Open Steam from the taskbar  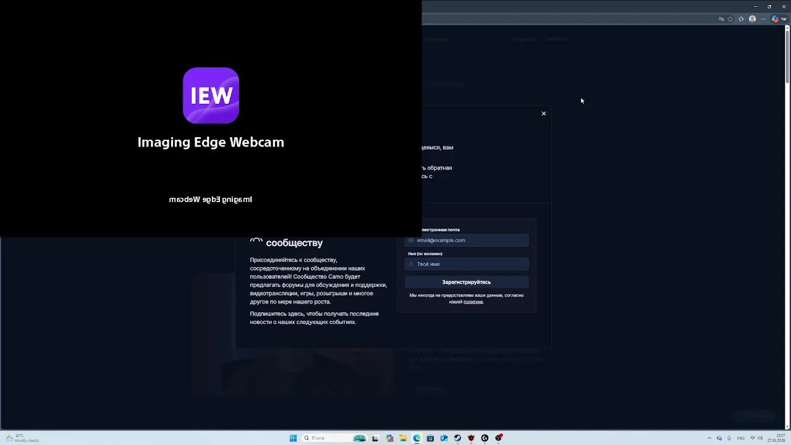tap(457, 438)
